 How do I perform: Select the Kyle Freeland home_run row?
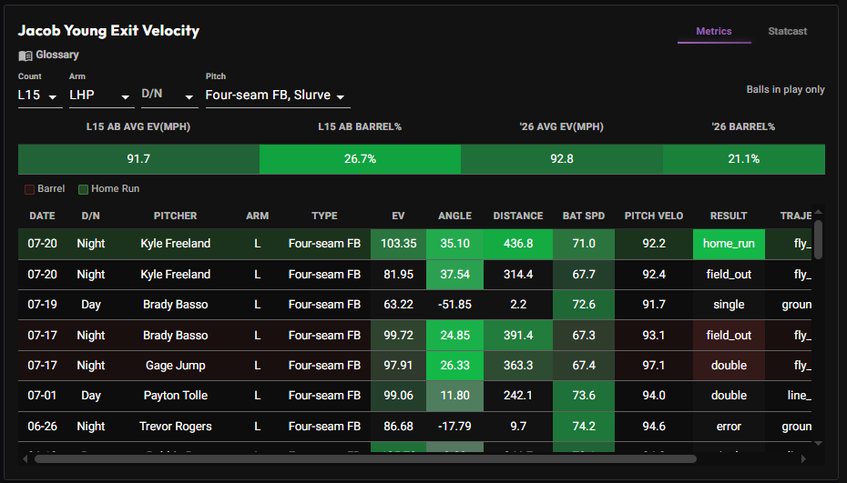415,244
